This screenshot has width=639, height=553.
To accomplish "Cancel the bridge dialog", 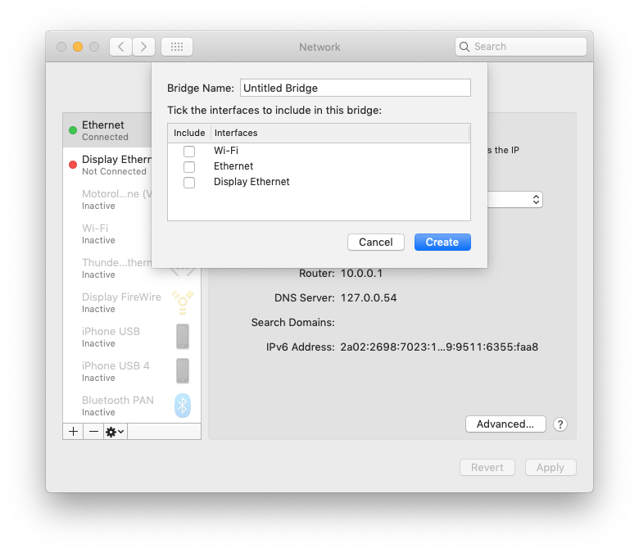I will point(376,242).
